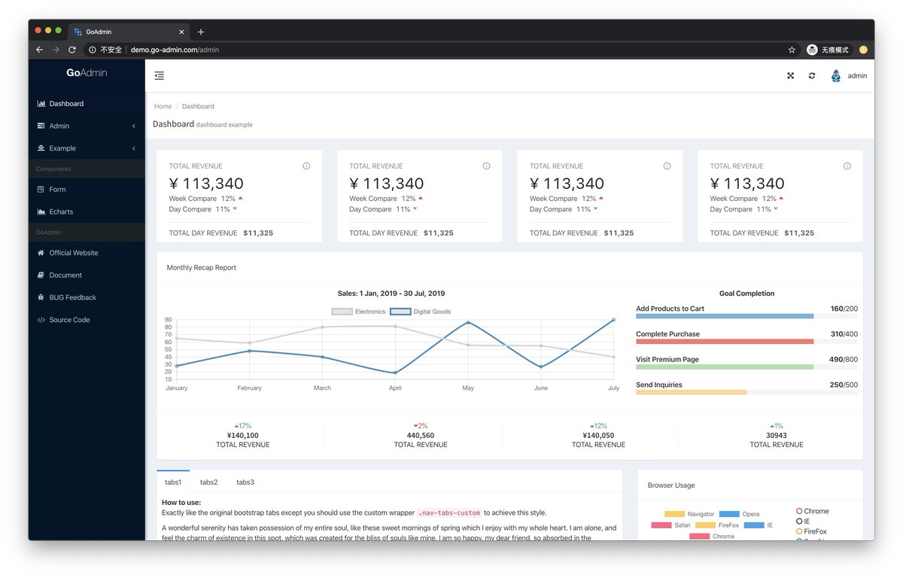The height and width of the screenshot is (578, 903).
Task: Click the Dashboard bar chart sidebar icon
Action: [41, 104]
